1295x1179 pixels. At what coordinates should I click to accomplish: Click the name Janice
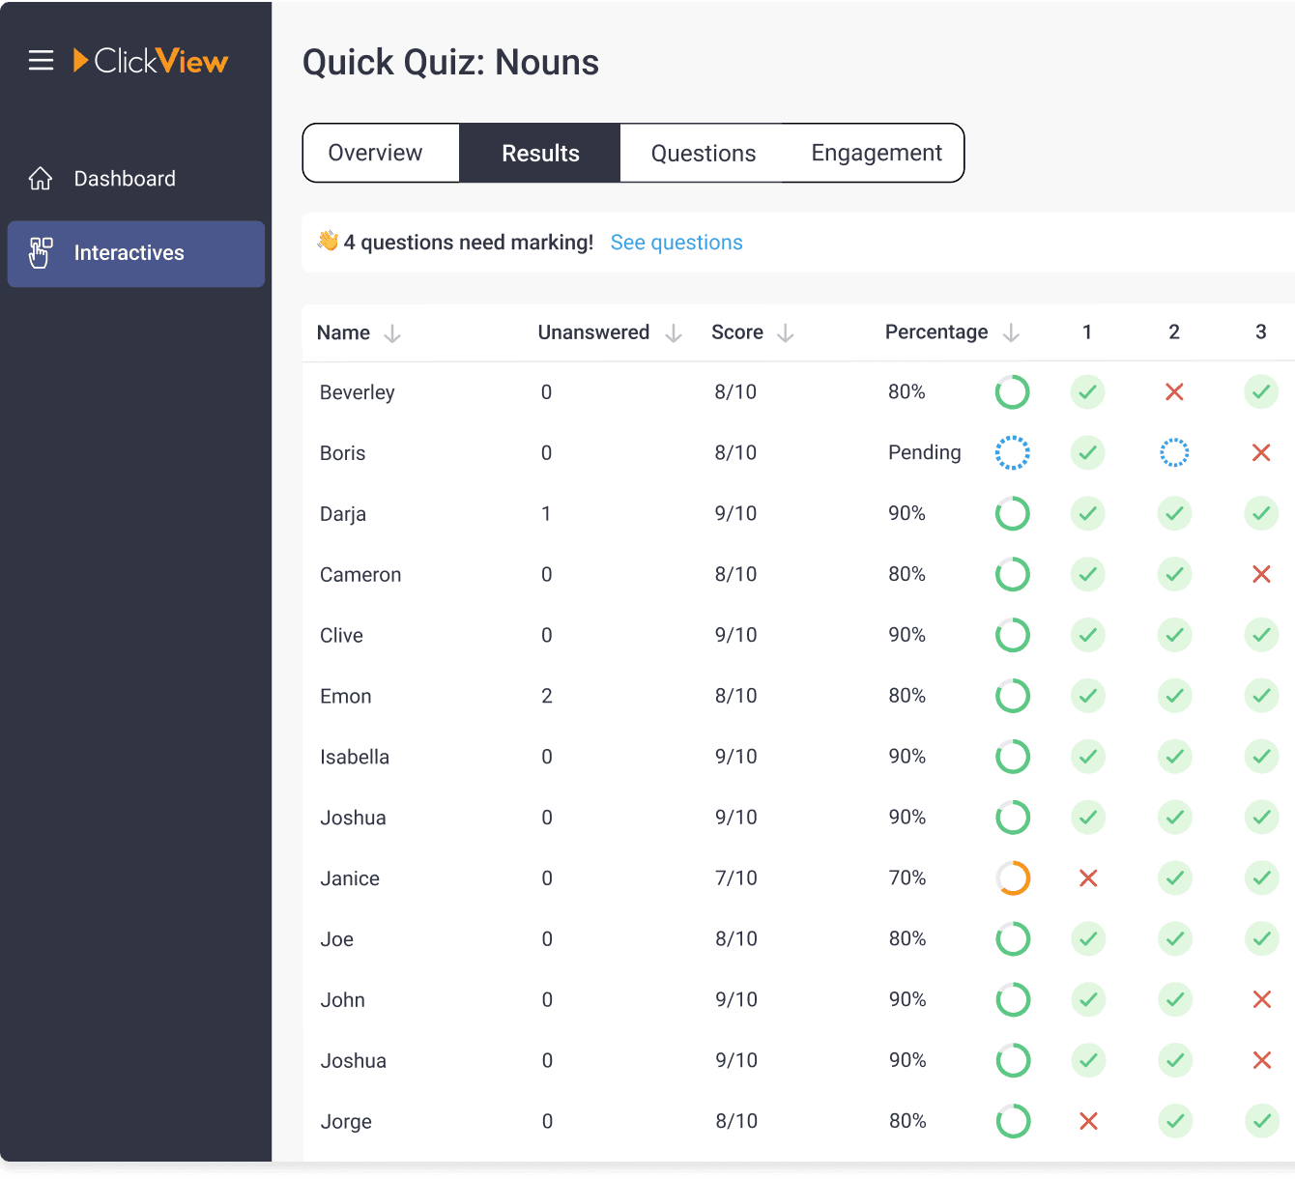(350, 878)
